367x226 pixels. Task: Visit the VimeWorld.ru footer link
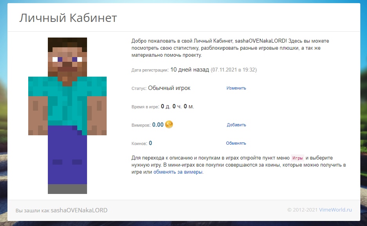click(x=335, y=210)
